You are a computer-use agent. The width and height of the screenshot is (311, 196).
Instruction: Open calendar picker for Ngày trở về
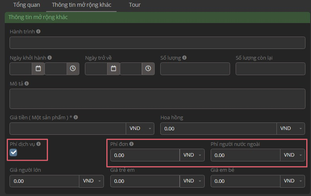pyautogui.click(x=113, y=68)
